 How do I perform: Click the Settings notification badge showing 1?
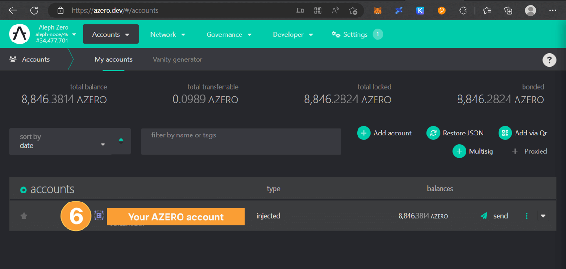tap(377, 34)
